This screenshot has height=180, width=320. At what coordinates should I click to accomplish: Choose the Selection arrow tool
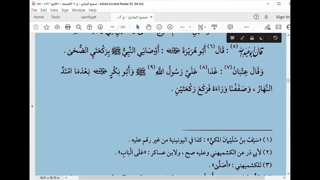pyautogui.click(x=138, y=27)
